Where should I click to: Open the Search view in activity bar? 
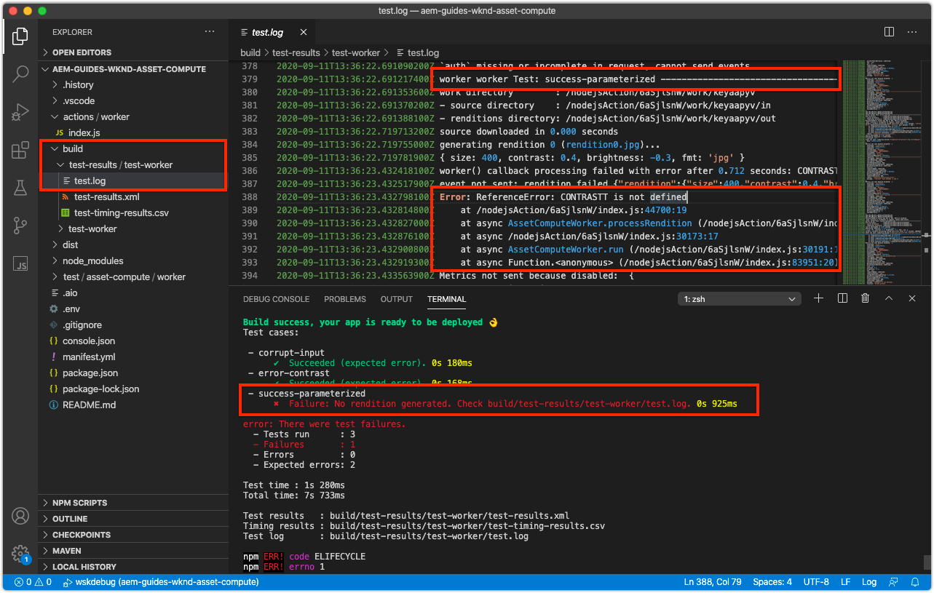tap(20, 73)
